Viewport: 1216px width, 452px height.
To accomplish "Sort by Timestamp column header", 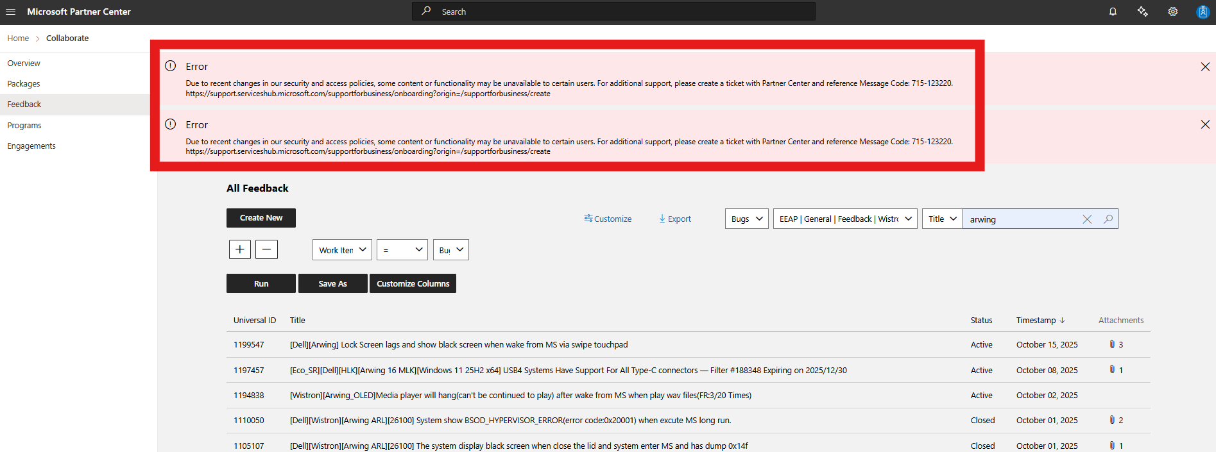I will click(1040, 320).
